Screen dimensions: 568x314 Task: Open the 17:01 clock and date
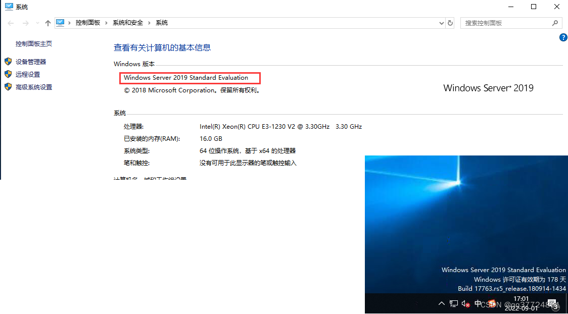point(522,303)
